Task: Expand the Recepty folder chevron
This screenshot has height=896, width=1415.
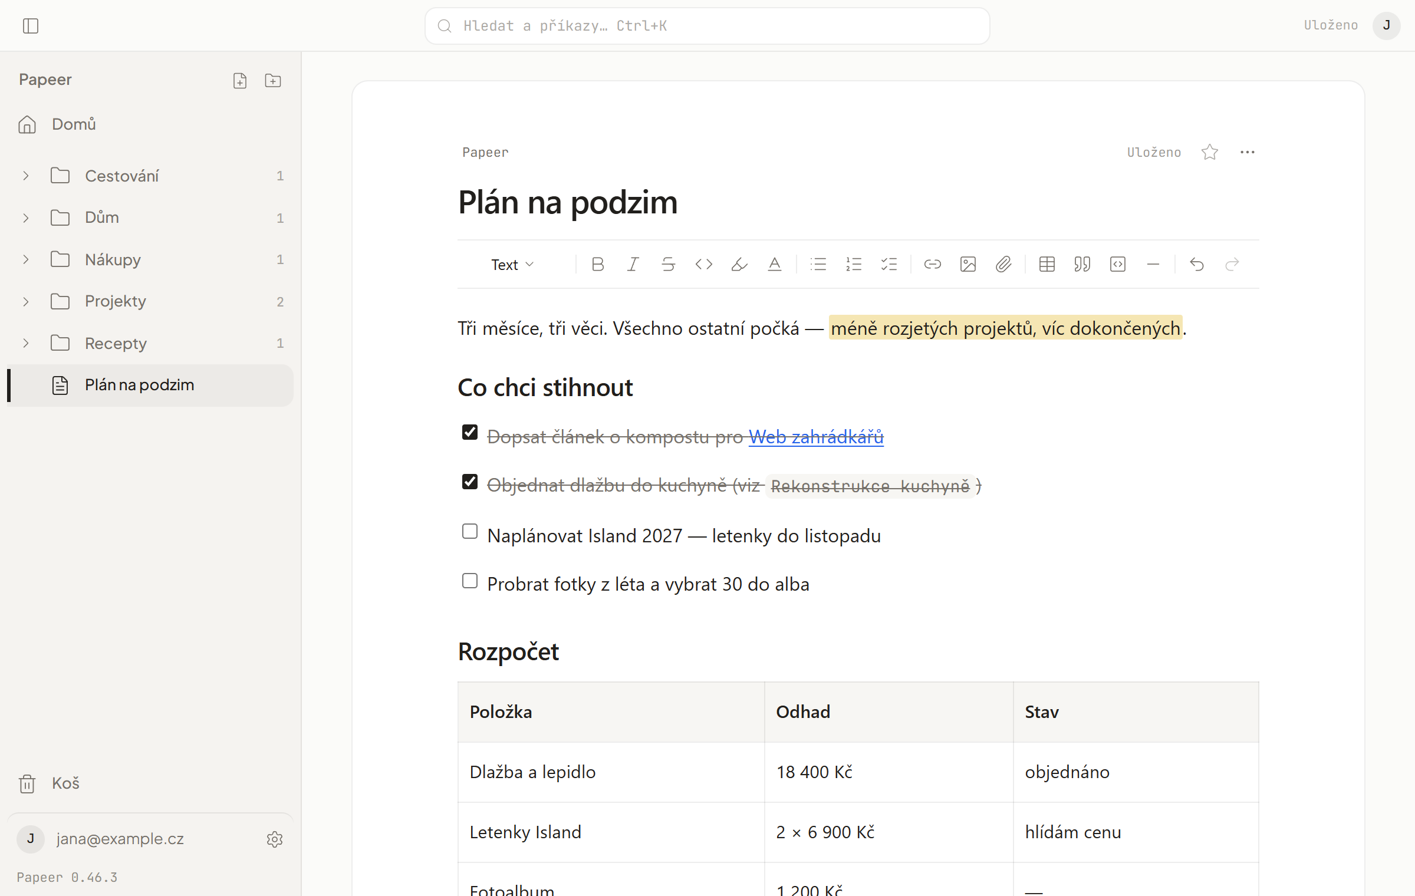Action: (26, 344)
